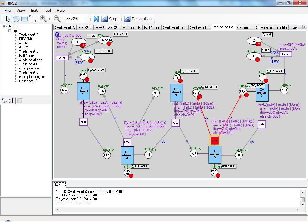Click the categorized property view icon
The height and width of the screenshot is (222, 308).
[4, 101]
